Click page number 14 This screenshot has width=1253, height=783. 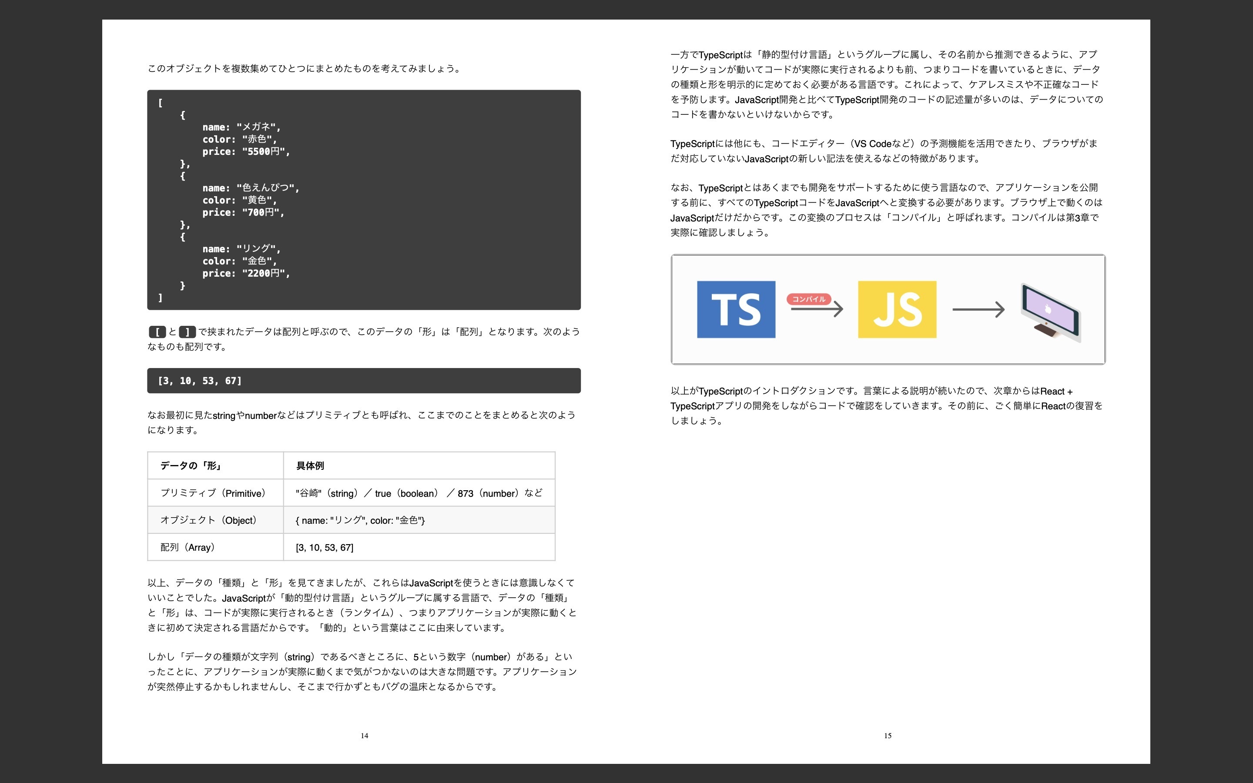(x=364, y=735)
